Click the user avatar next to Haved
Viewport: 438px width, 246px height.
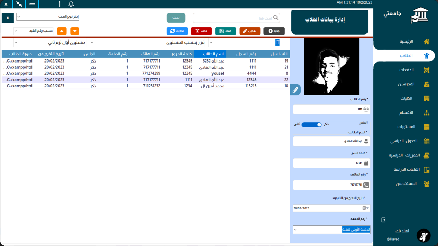point(424,235)
